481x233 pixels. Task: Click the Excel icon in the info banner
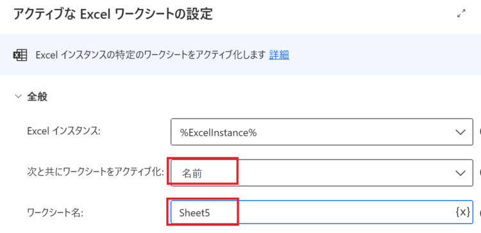pos(21,55)
